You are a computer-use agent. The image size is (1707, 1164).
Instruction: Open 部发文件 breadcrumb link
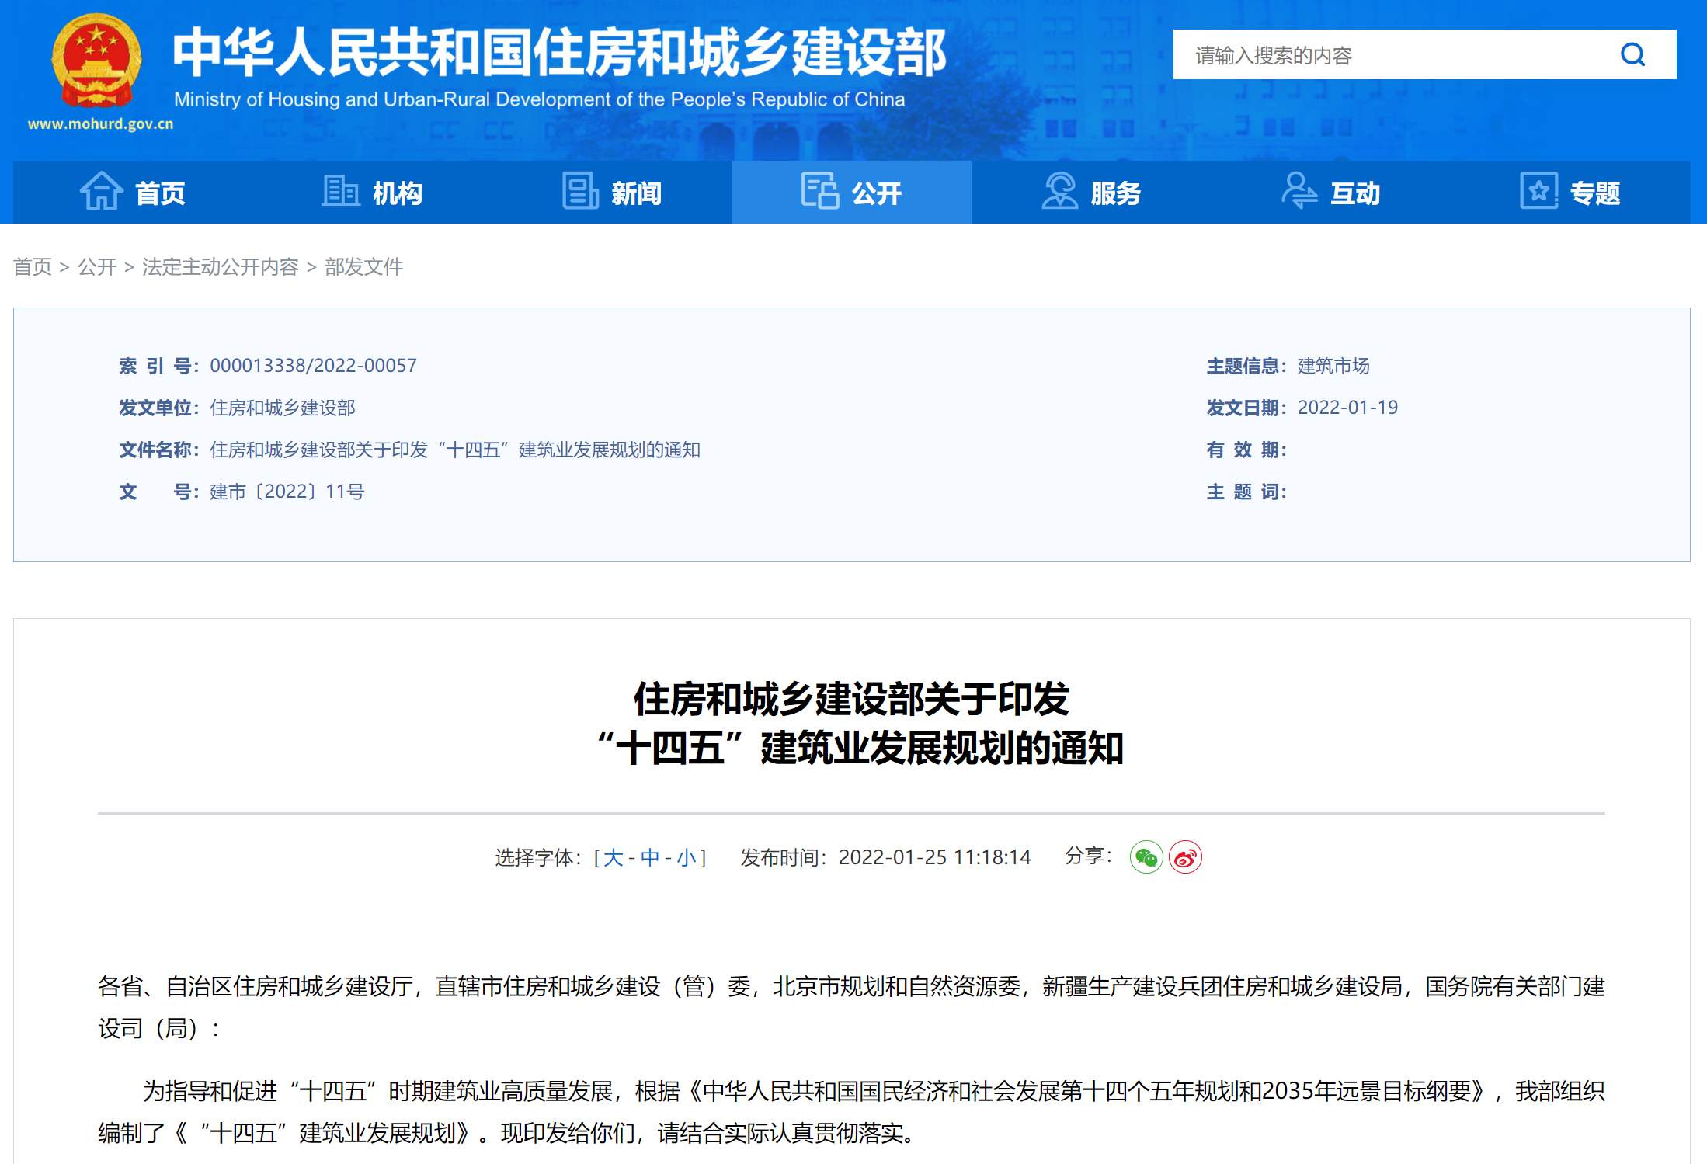tap(363, 267)
